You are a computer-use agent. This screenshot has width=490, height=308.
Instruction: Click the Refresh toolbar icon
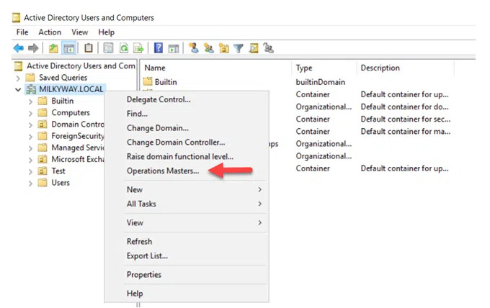click(123, 48)
